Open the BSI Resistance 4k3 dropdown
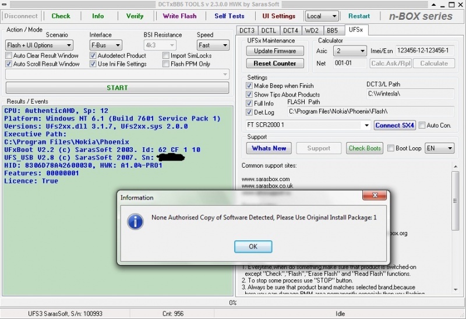The height and width of the screenshot is (319, 466). click(160, 45)
